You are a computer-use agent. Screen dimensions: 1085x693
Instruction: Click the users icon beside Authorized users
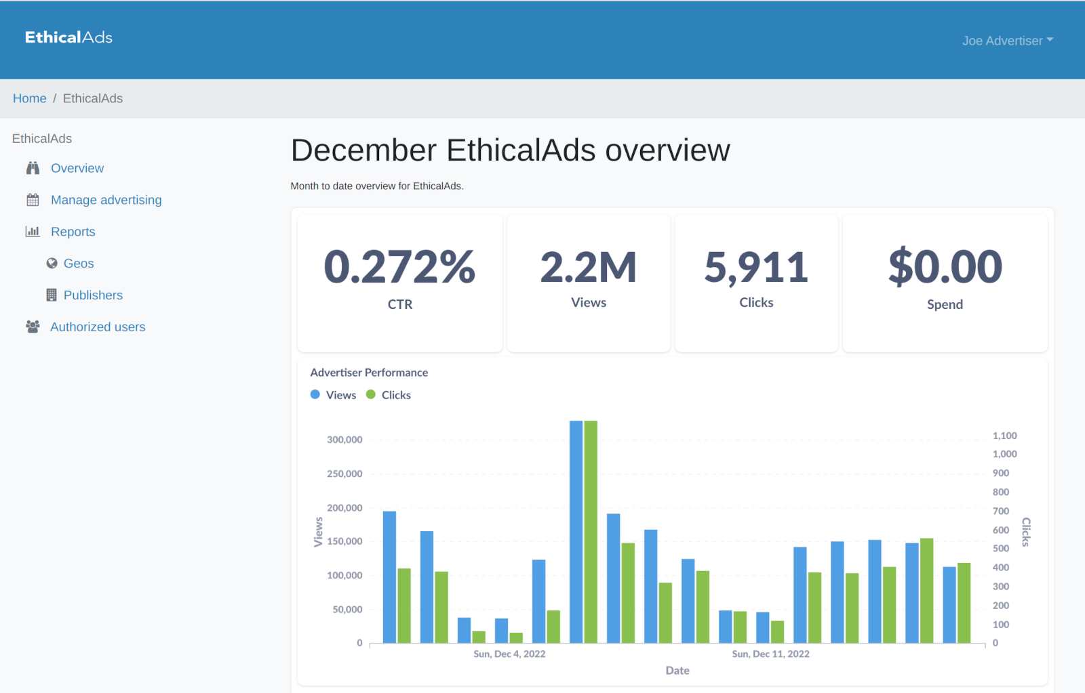click(33, 327)
